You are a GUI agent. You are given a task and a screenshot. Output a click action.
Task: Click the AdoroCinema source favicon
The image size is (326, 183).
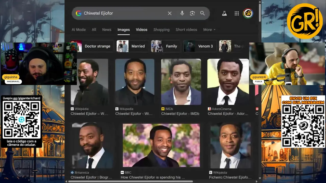pyautogui.click(x=209, y=109)
